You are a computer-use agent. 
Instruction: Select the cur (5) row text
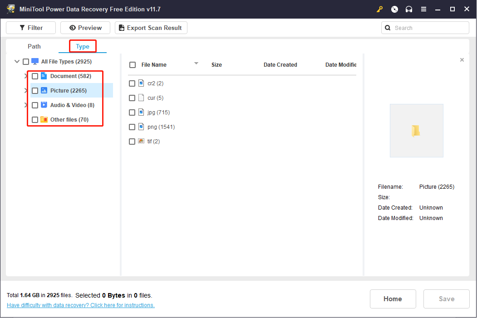156,98
